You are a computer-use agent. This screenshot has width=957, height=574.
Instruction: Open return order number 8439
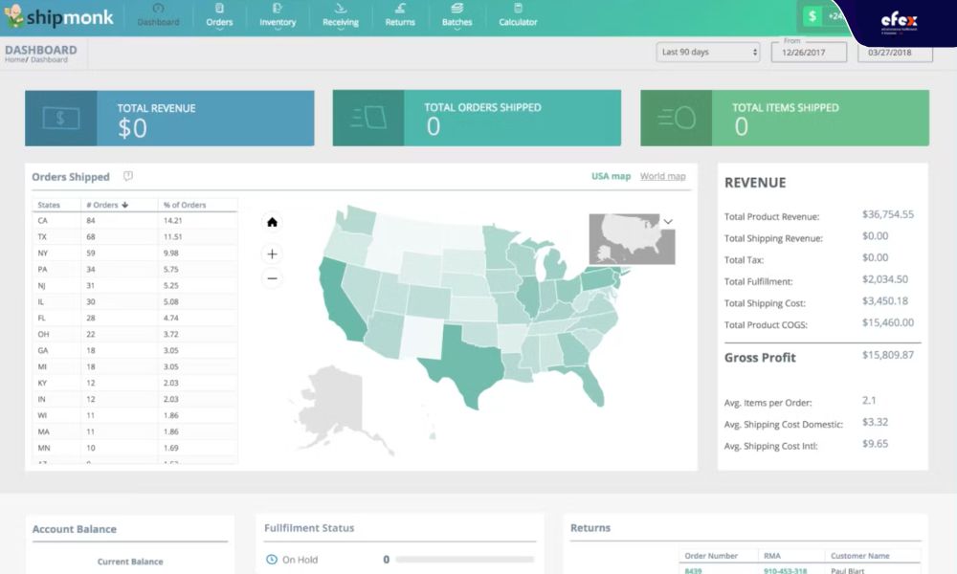tap(693, 571)
